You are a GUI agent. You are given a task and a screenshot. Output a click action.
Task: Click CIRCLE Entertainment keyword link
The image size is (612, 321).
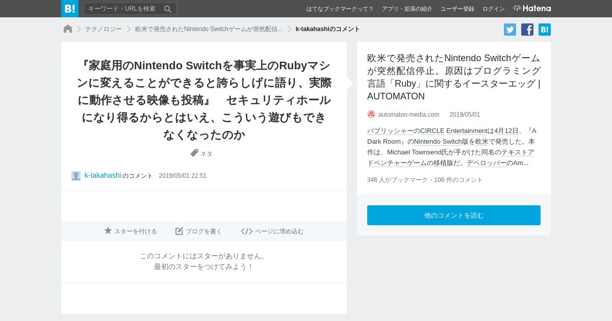pos(454,131)
